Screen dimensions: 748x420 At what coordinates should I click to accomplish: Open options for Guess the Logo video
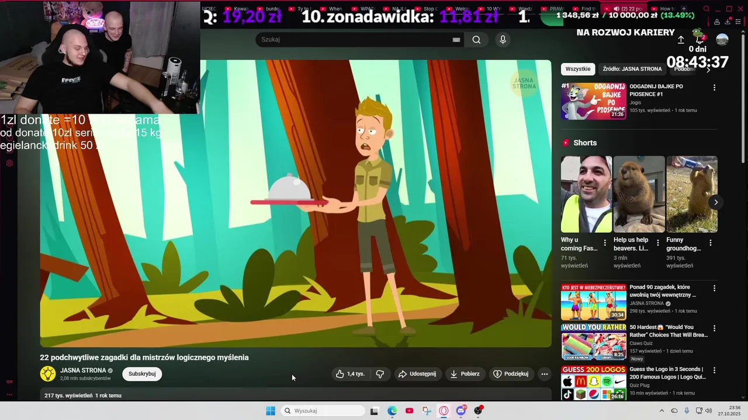(714, 370)
